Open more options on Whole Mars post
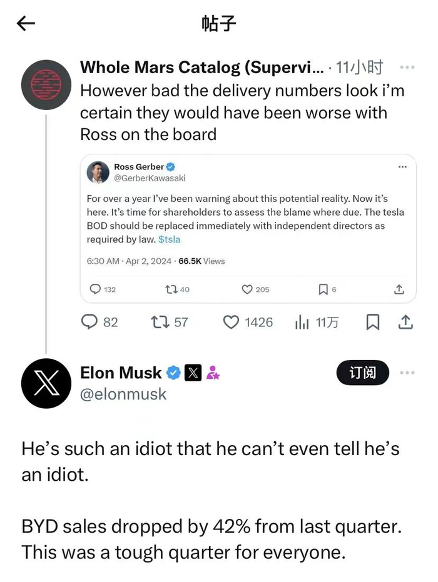Screen dimensions: 438x582 coord(407,68)
